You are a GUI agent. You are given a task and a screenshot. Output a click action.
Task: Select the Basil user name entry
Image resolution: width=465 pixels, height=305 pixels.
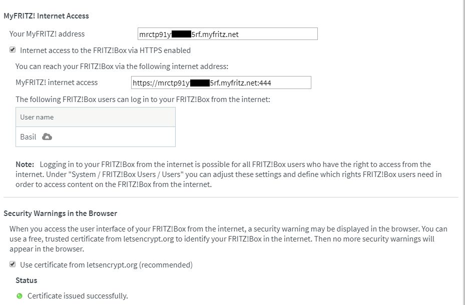pyautogui.click(x=28, y=137)
